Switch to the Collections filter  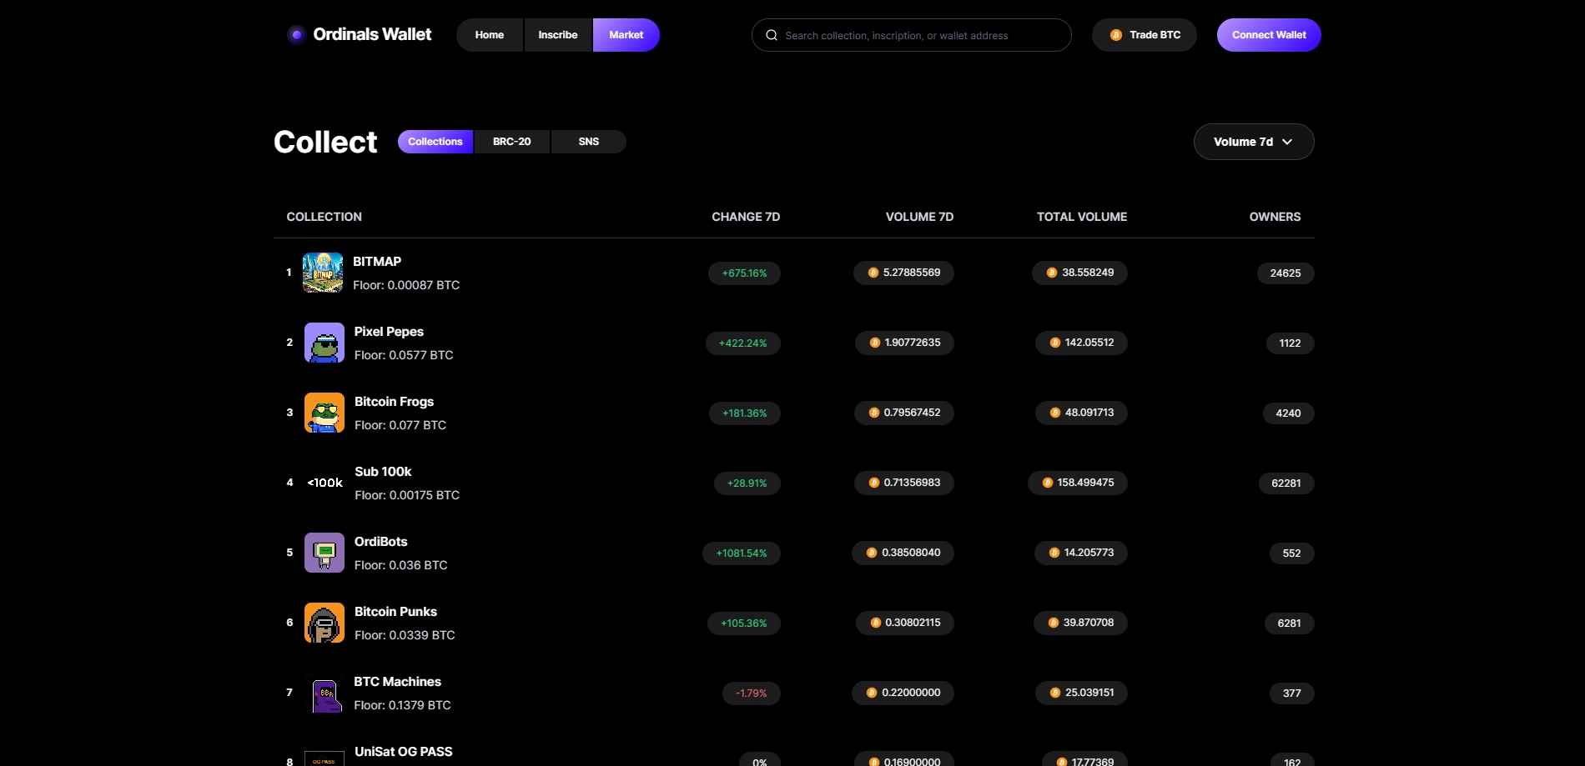click(435, 142)
